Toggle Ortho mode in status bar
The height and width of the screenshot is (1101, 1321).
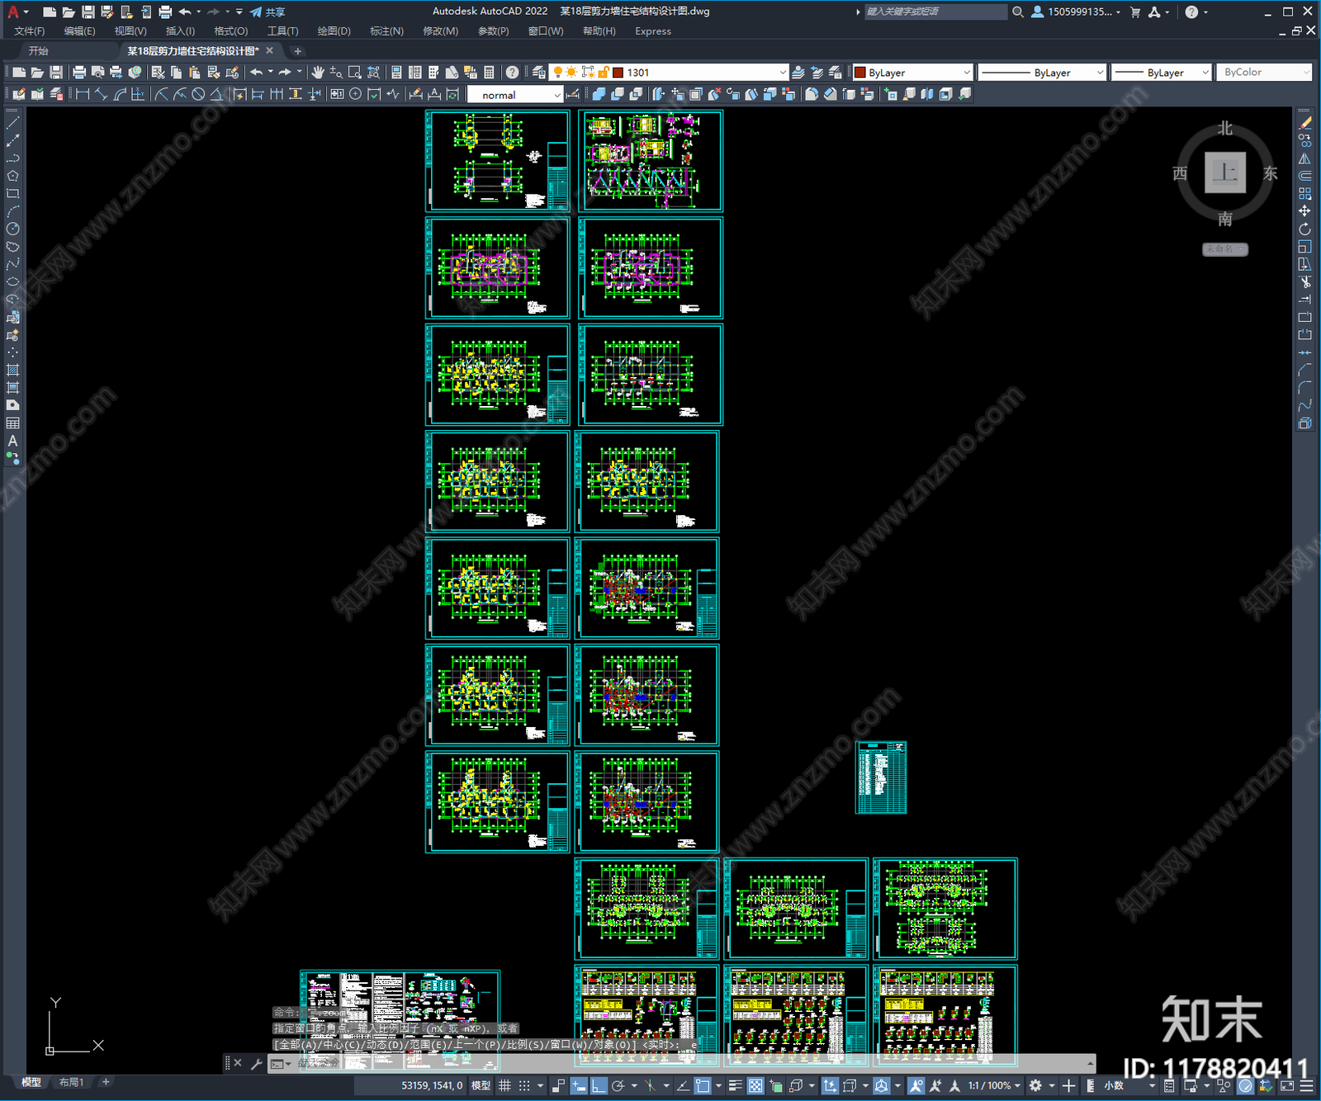tap(599, 1085)
